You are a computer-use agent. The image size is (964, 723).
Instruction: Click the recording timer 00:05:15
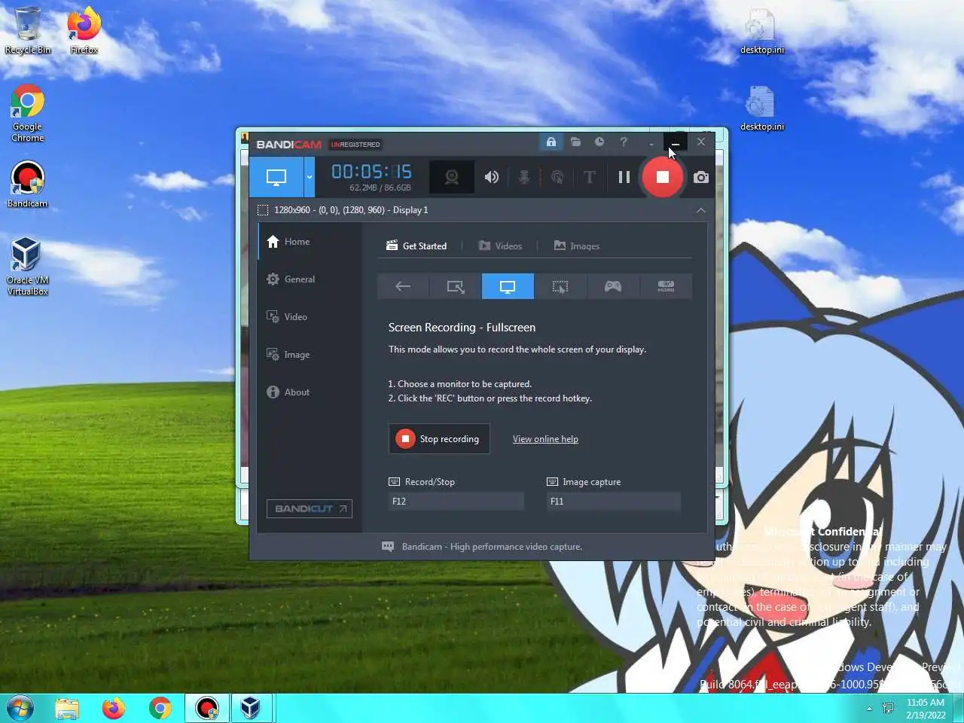tap(372, 172)
